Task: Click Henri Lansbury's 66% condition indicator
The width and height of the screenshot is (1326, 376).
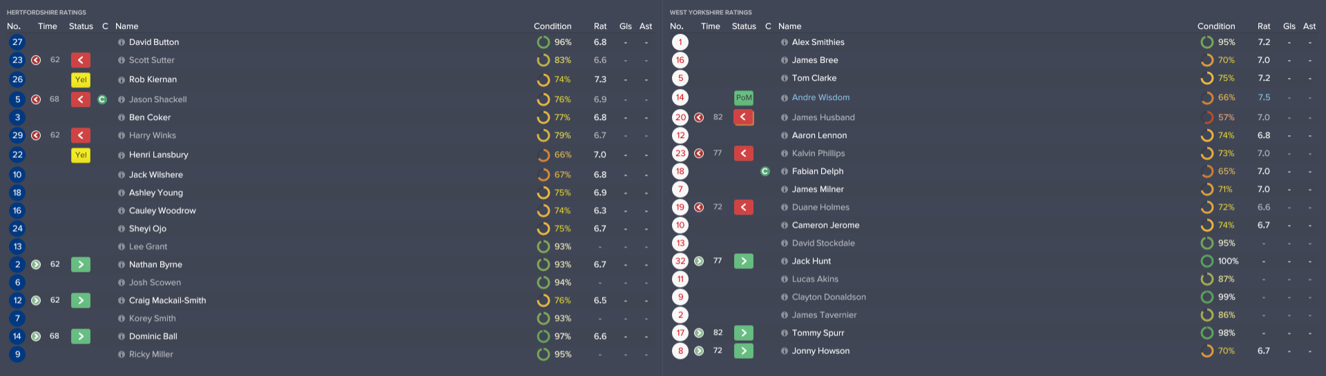Action: 544,155
